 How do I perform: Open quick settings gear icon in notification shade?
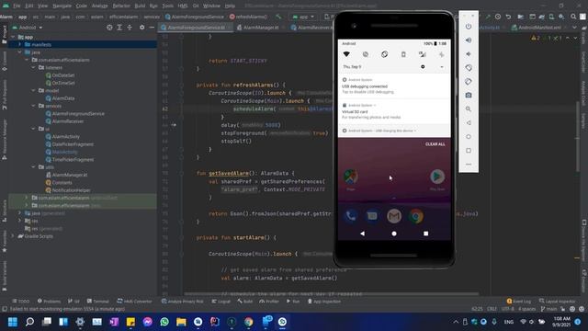(423, 67)
